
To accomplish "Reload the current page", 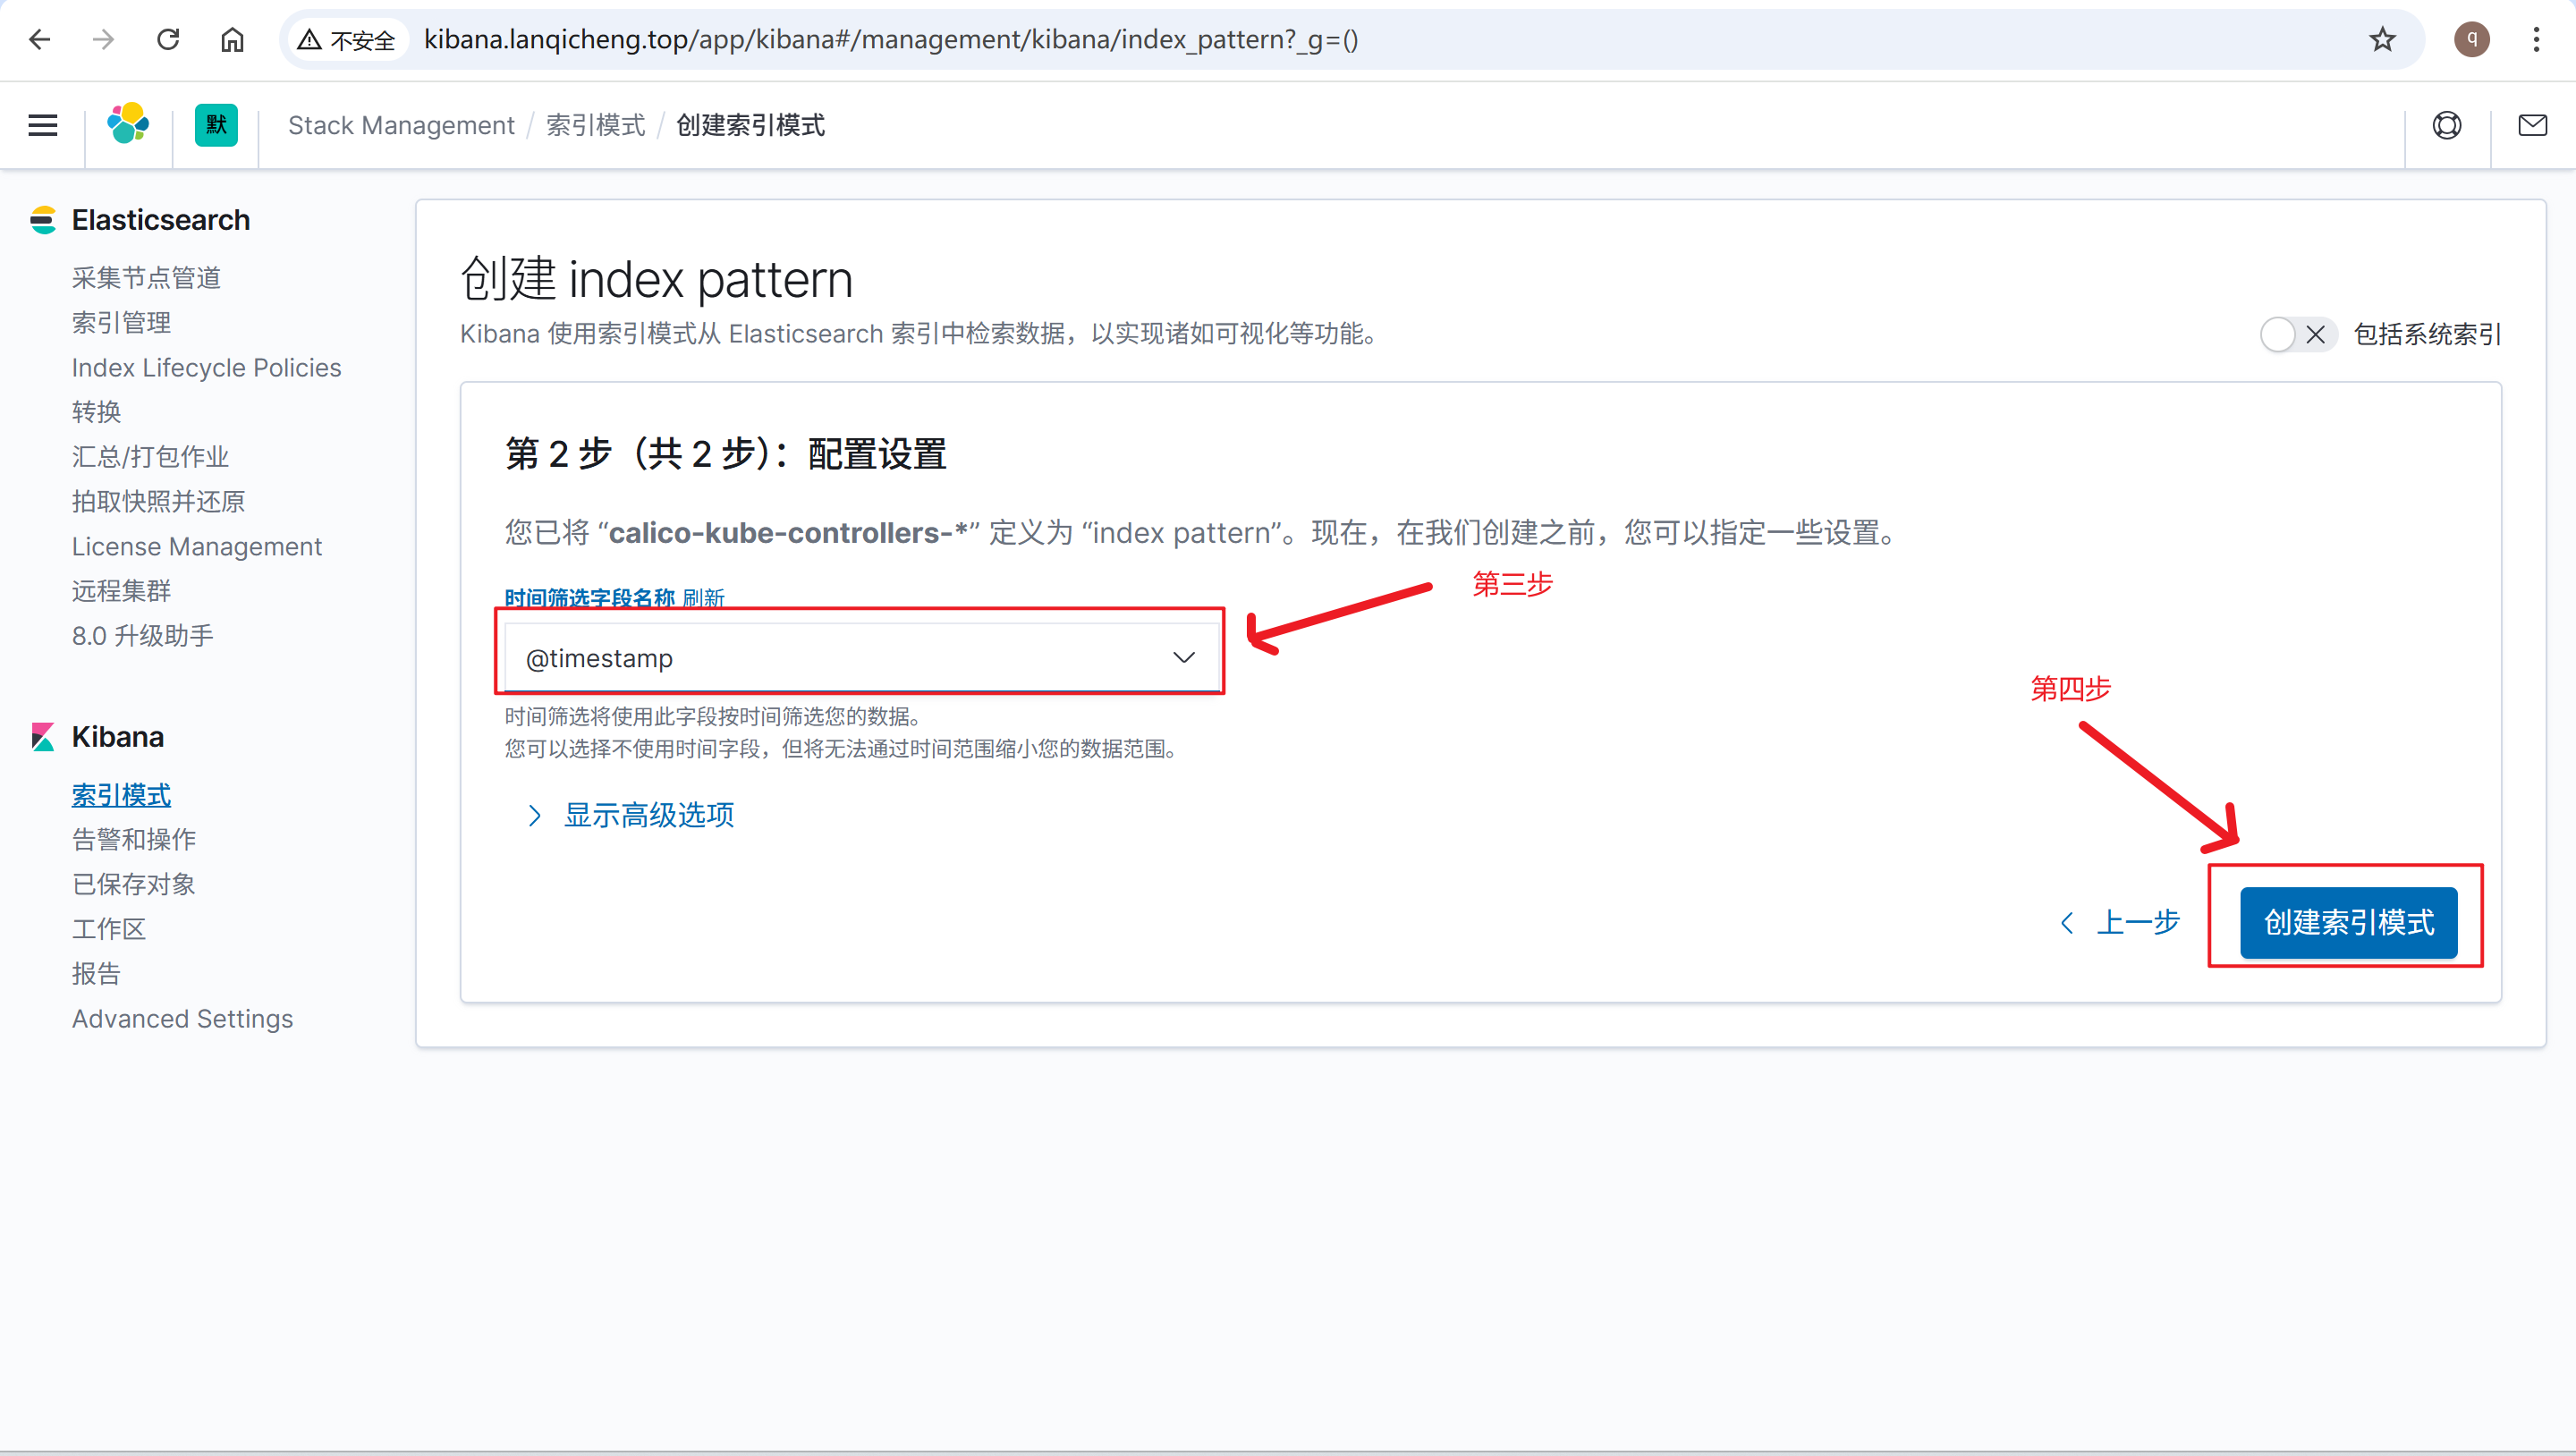I will [x=168, y=40].
